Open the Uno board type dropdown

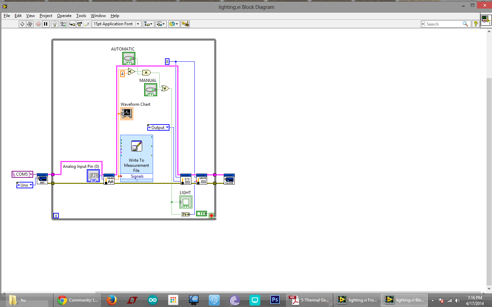[x=31, y=185]
